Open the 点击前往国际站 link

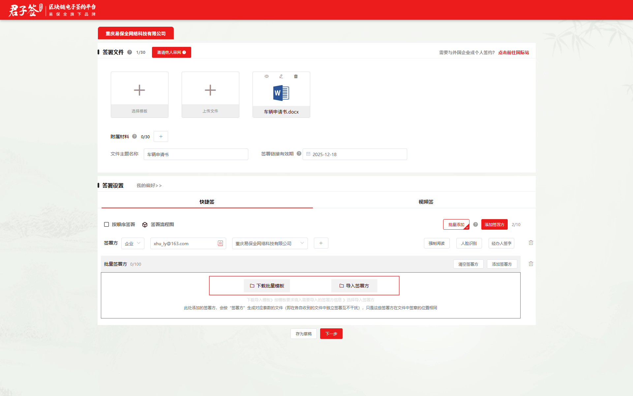point(513,52)
